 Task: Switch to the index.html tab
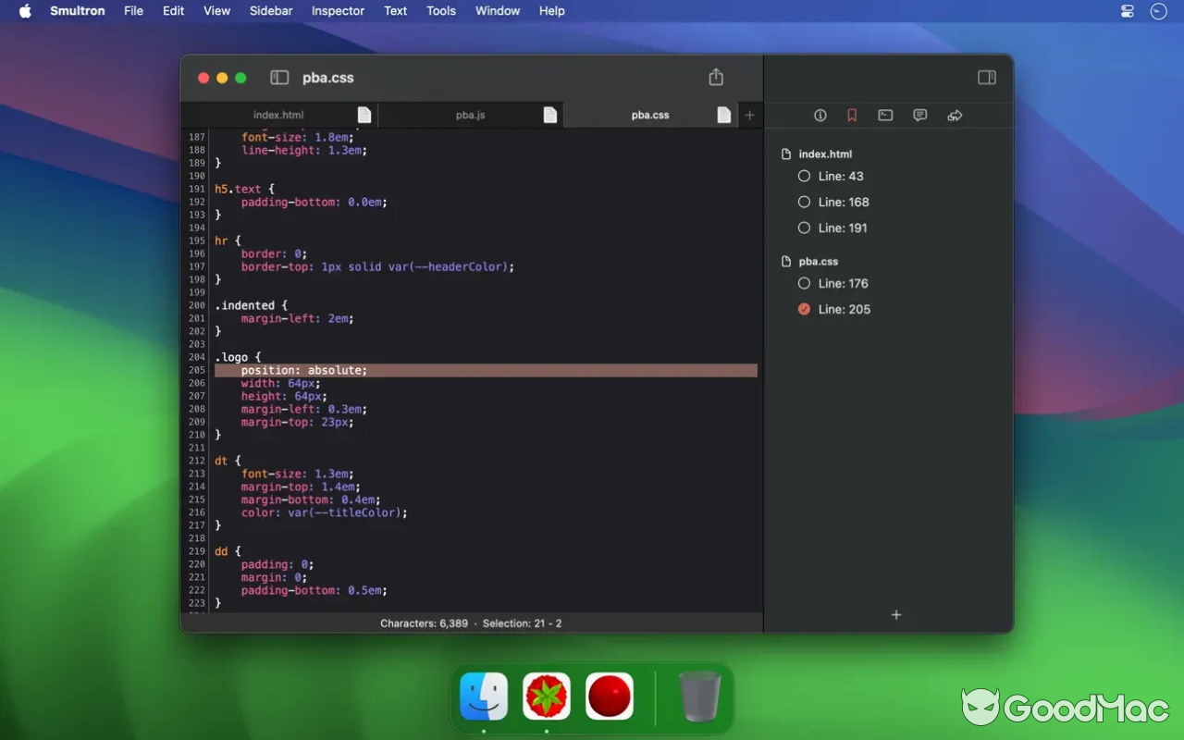(x=278, y=115)
